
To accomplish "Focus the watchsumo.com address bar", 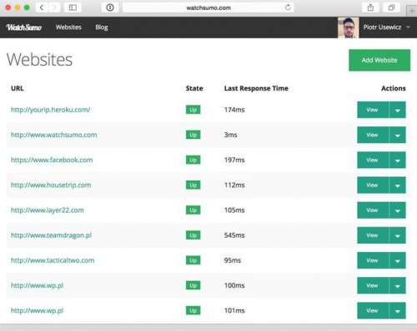I will 208,7.
